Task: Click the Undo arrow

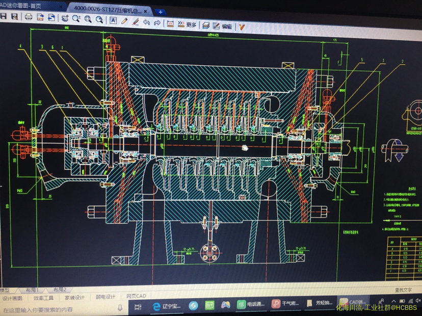Action: [x=146, y=22]
